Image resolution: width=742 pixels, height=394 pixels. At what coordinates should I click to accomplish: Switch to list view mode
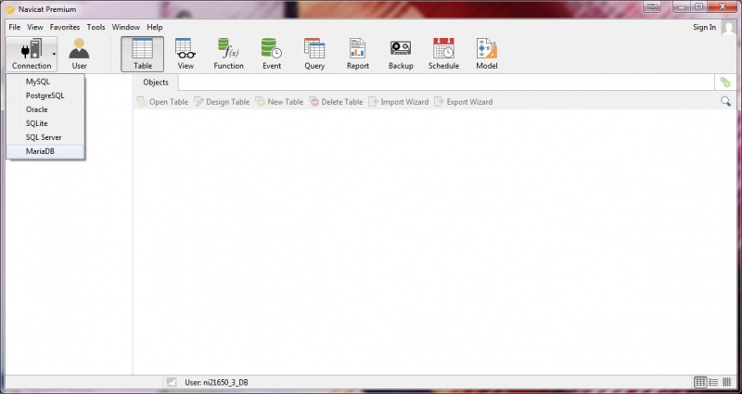tap(700, 382)
